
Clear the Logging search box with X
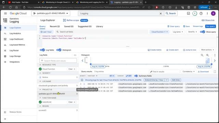(x=160, y=14)
